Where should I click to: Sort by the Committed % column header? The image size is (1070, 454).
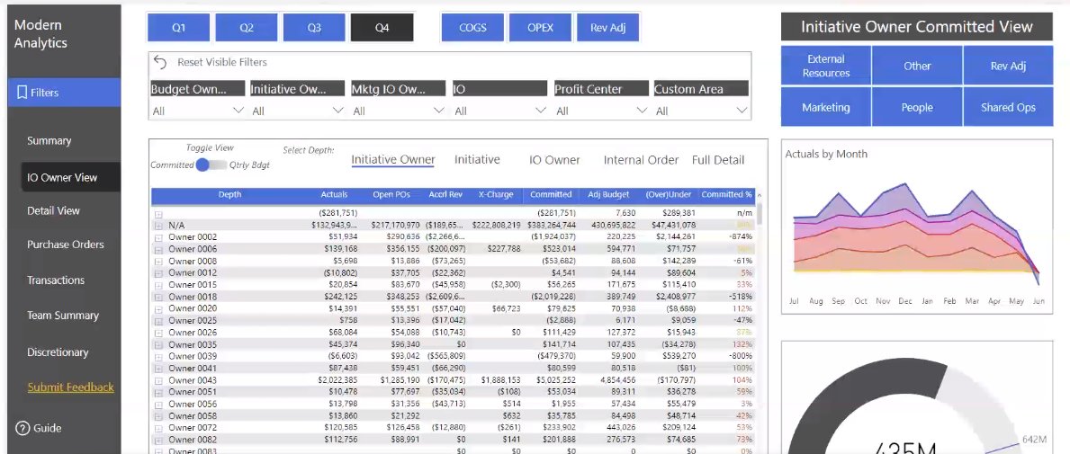[x=726, y=195]
